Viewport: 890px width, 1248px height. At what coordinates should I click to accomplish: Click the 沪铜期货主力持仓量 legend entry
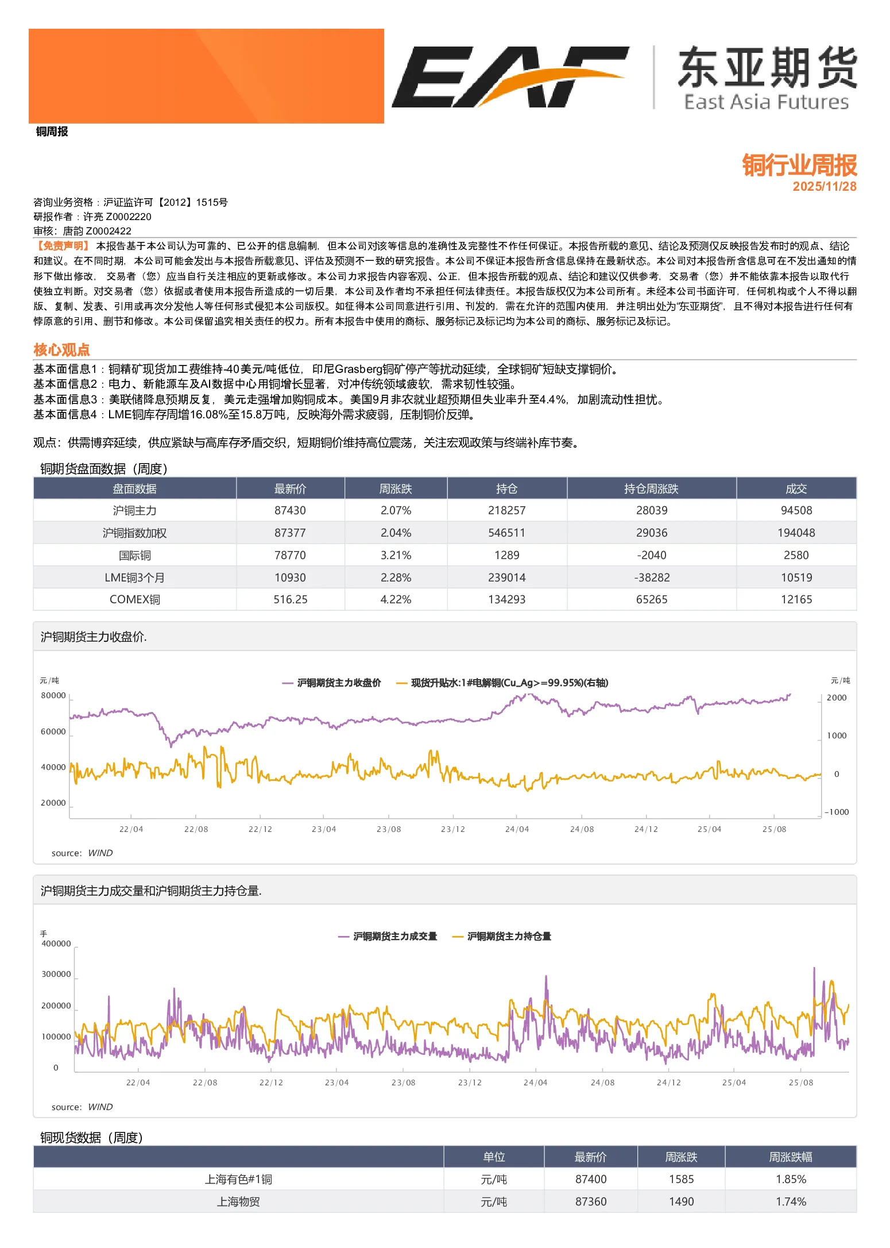[x=502, y=937]
